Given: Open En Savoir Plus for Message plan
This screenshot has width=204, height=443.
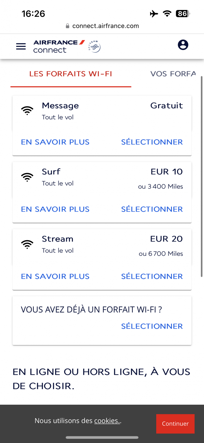Looking at the screenshot, I should pos(55,142).
